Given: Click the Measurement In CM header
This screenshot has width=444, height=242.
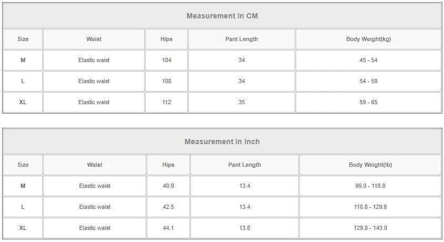Looking at the screenshot, I should [222, 16].
